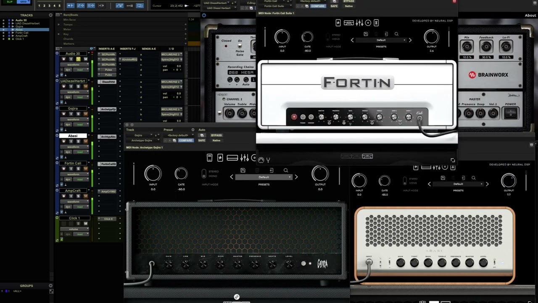Toggle red power button on Fortin amp
The image size is (538, 303).
pyautogui.click(x=294, y=117)
